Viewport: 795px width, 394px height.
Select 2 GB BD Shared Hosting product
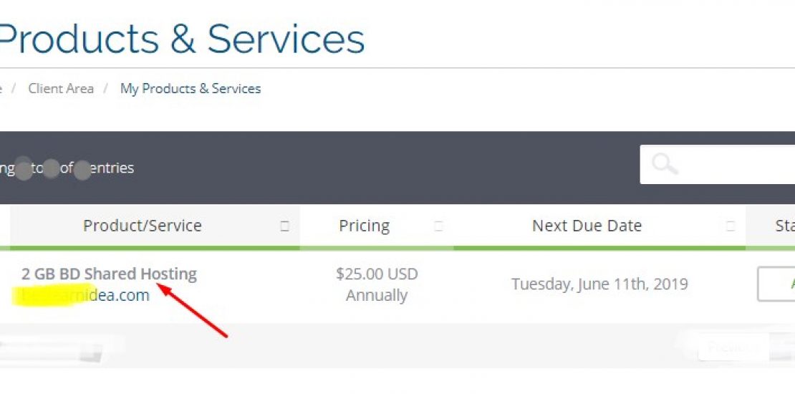tap(109, 274)
